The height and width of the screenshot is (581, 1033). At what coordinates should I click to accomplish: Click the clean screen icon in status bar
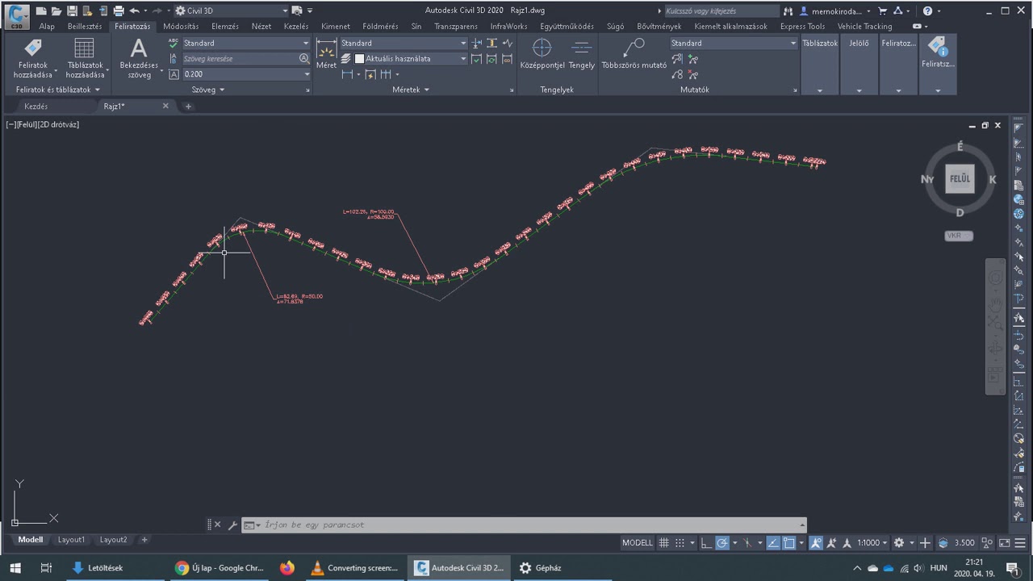tap(1004, 542)
